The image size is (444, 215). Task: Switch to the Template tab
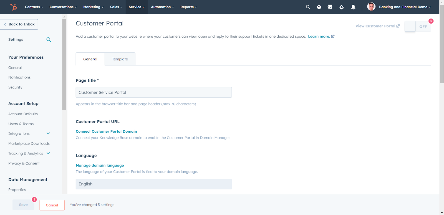(120, 59)
